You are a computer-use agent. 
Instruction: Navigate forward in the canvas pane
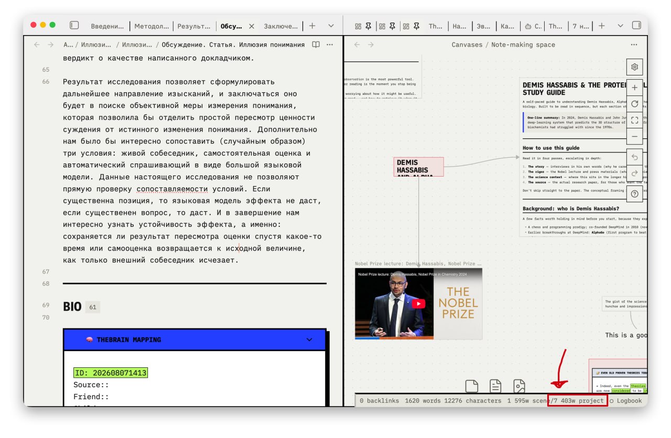pos(371,45)
